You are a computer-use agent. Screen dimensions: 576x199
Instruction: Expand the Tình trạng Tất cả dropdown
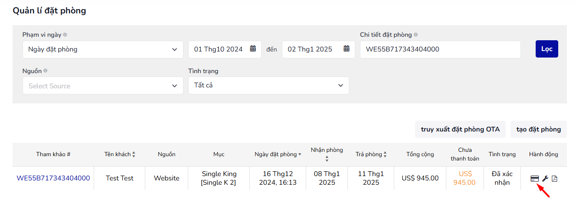[268, 85]
